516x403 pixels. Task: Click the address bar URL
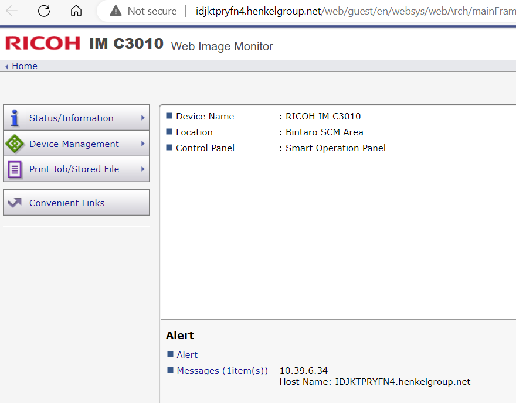[x=355, y=11]
